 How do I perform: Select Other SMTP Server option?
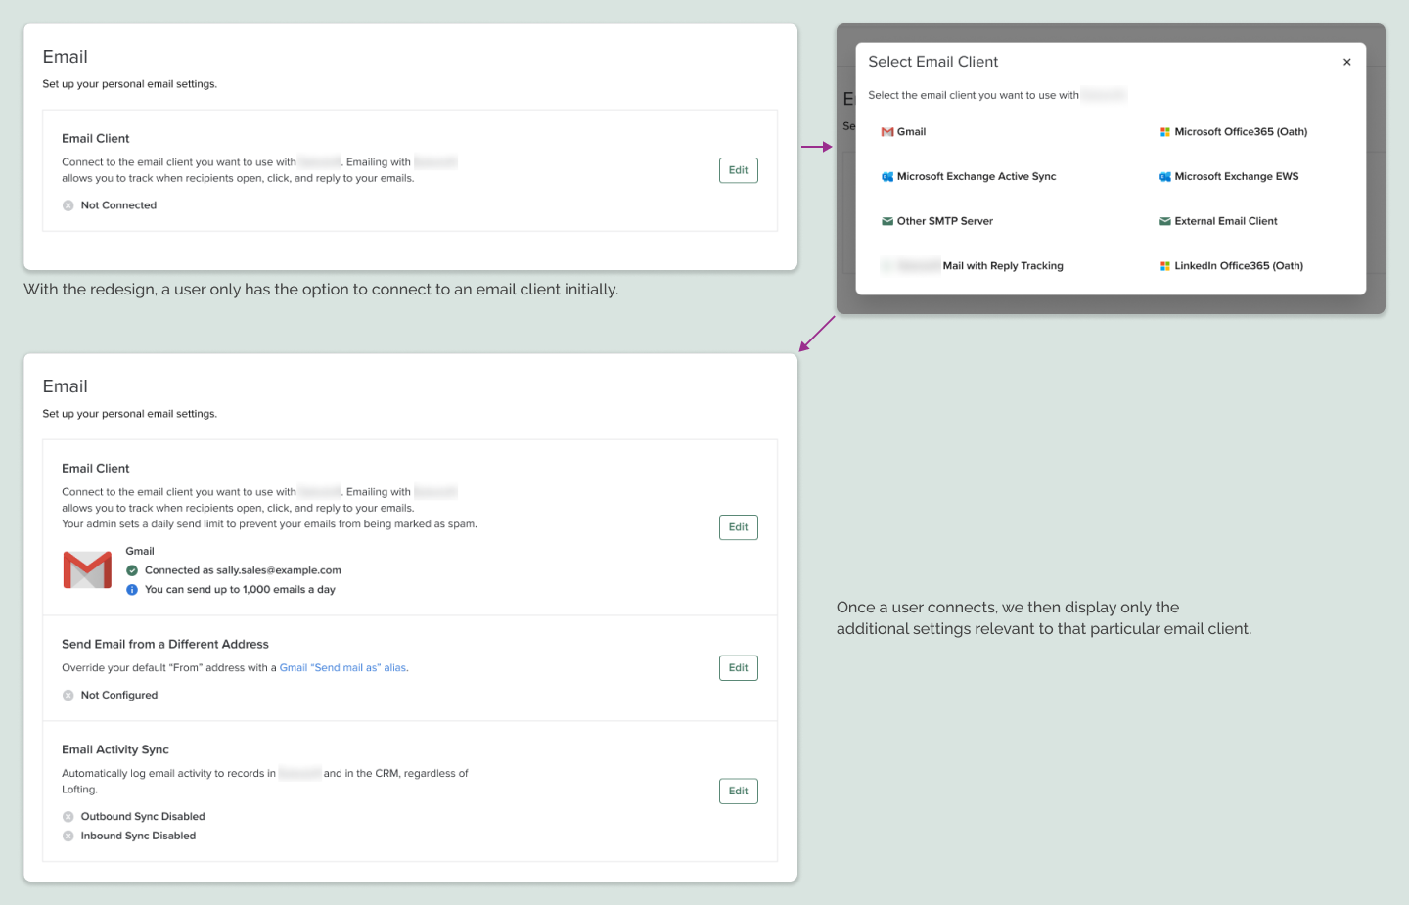point(945,220)
